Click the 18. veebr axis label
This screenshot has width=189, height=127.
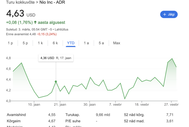pyautogui.click(x=142, y=105)
